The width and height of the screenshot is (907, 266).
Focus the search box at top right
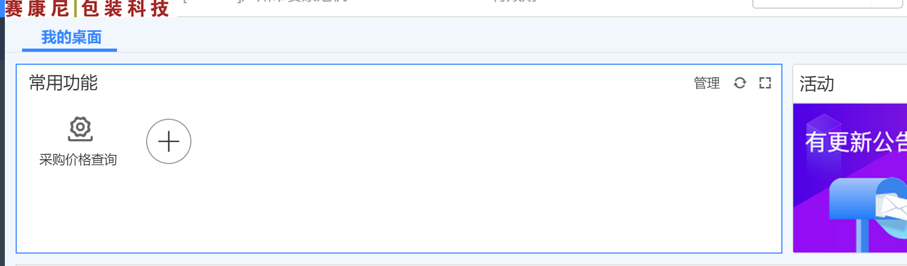coord(812,3)
